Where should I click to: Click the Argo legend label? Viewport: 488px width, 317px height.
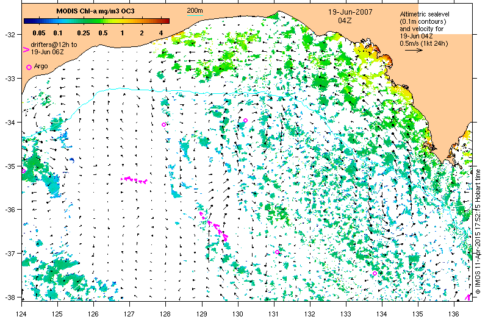click(x=41, y=66)
